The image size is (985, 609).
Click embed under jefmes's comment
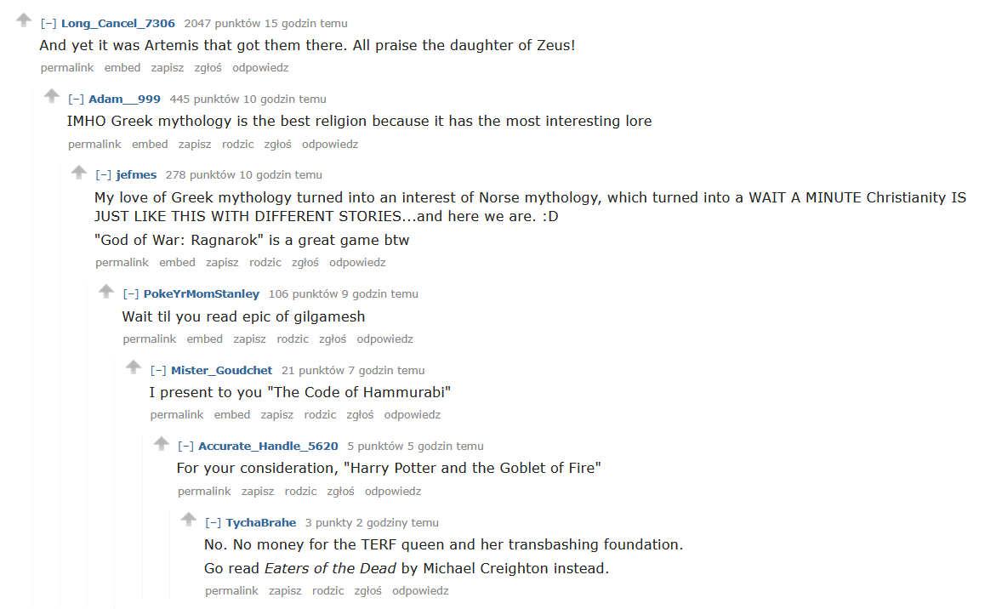pyautogui.click(x=177, y=263)
